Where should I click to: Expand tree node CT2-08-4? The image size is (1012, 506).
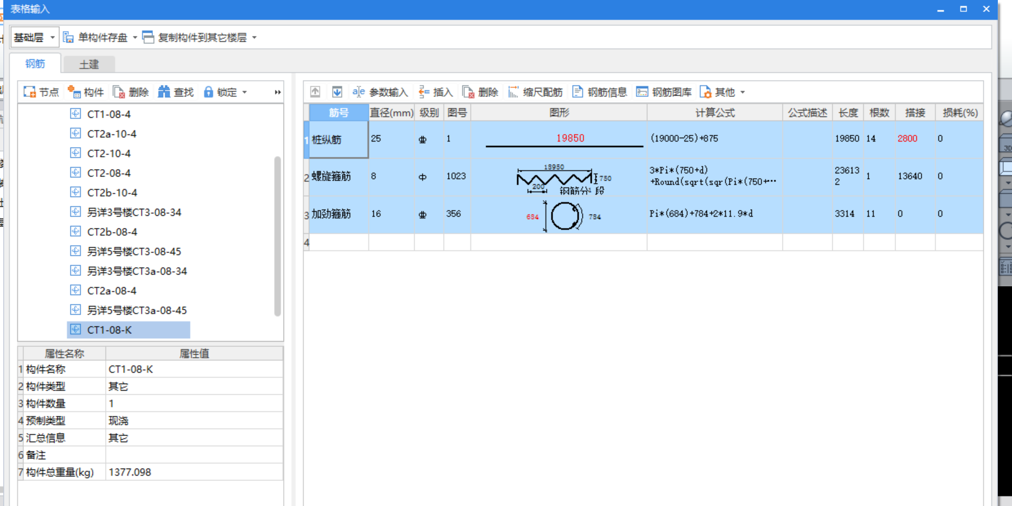coord(76,173)
